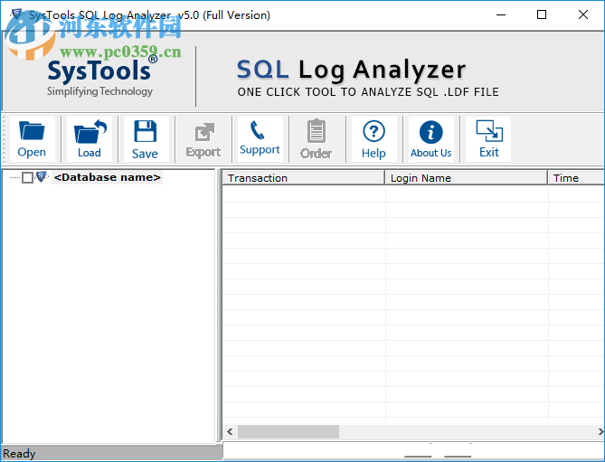
Task: Click the Ready status bar text
Action: [19, 454]
